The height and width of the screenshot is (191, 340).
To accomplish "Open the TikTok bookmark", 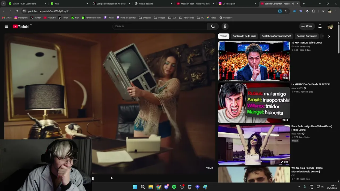I will 63,18.
